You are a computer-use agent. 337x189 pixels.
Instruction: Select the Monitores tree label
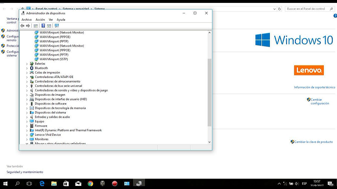pyautogui.click(x=42, y=139)
